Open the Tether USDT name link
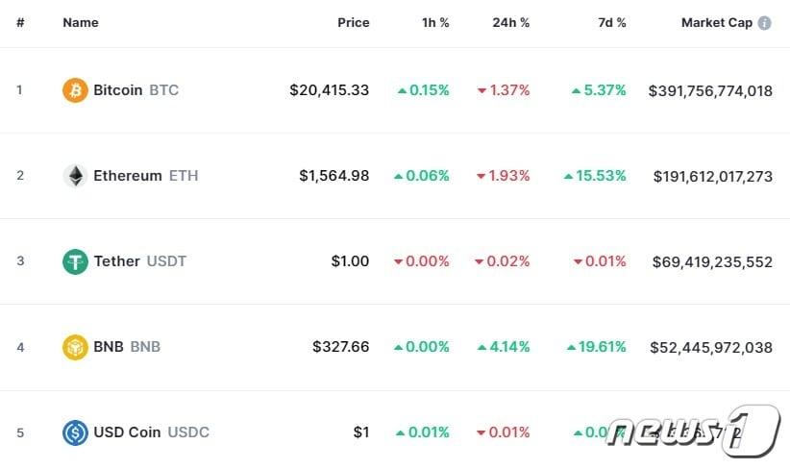This screenshot has width=790, height=469. [x=139, y=261]
